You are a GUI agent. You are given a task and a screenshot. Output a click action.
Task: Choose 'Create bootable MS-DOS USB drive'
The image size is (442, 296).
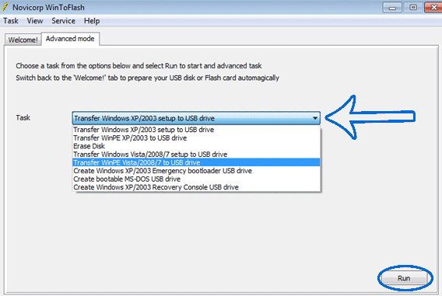pos(196,179)
